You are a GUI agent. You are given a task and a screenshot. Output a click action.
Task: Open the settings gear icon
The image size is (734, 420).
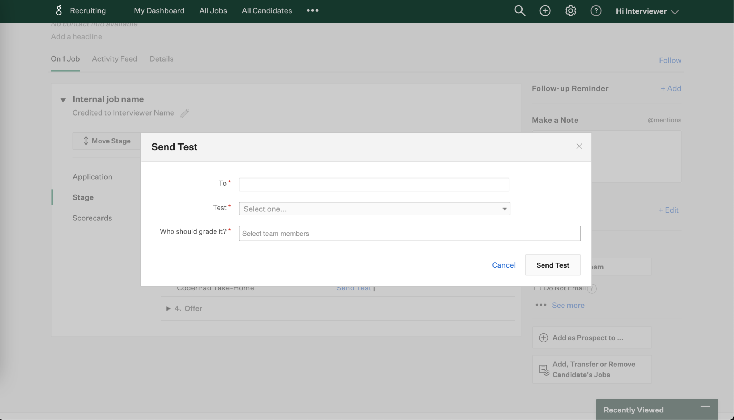pyautogui.click(x=570, y=11)
